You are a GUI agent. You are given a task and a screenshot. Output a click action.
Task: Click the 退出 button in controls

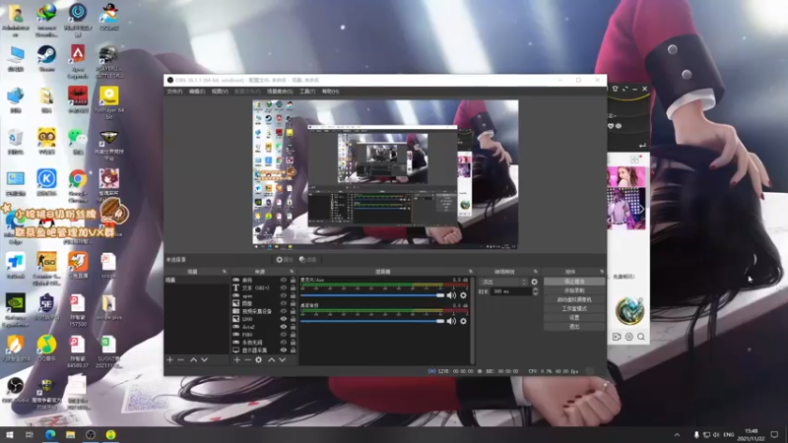(574, 327)
